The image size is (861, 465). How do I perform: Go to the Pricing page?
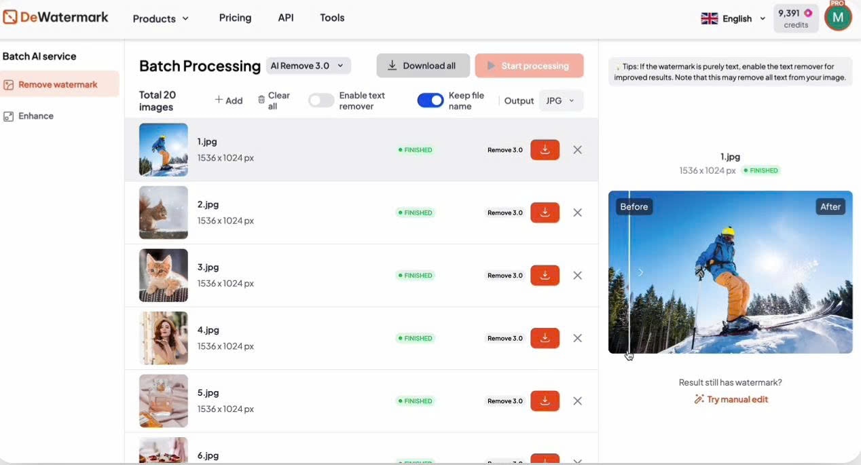[x=235, y=18]
